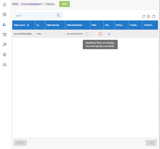
Task: Click the search magnifier icon
Action: point(59,15)
